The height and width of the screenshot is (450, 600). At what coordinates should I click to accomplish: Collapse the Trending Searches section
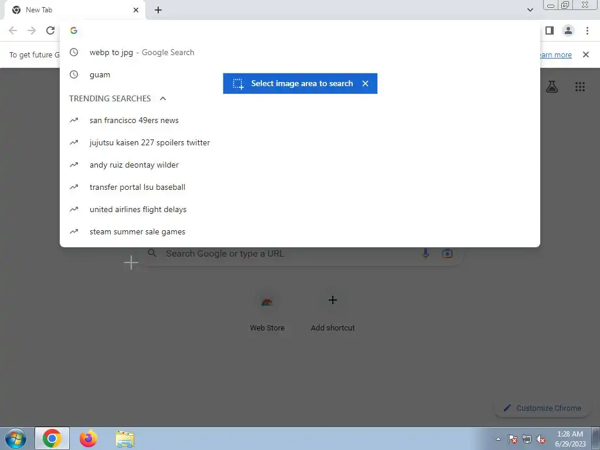point(163,98)
